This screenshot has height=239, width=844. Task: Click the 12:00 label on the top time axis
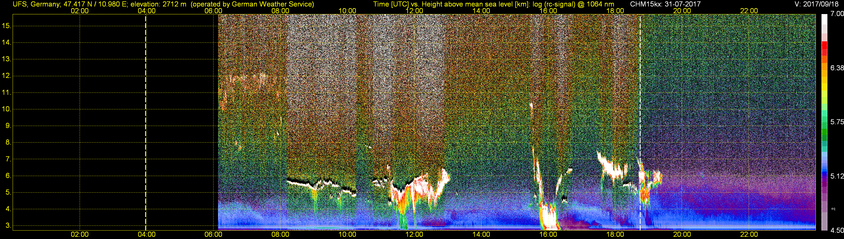[x=414, y=11]
